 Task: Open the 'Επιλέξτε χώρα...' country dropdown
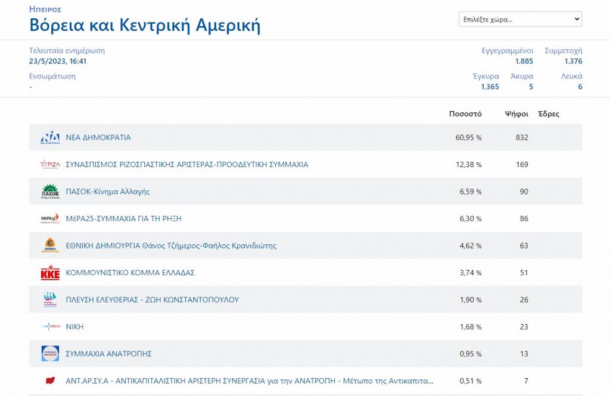coord(520,19)
